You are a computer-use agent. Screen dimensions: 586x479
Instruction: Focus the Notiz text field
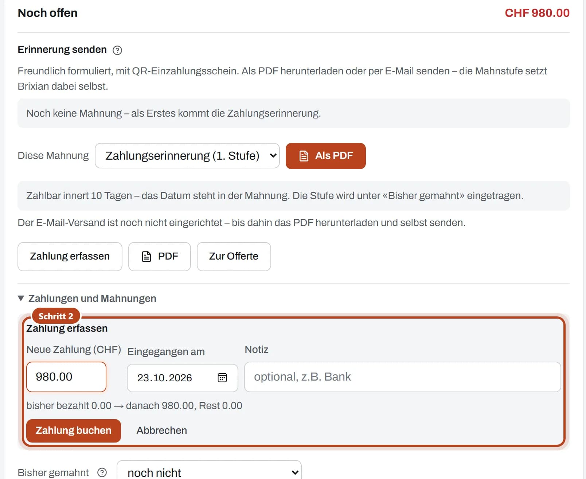coord(403,377)
